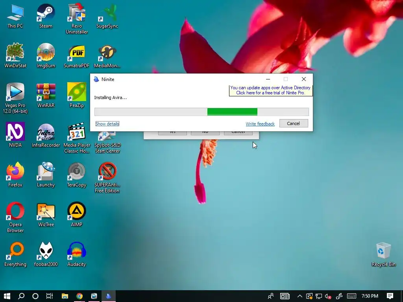Open the Windows Ink Workspace pen icon

[339, 296]
